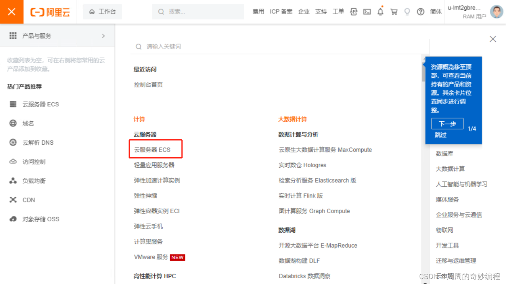Open the u-lmt2gbre RAM 用户 account label
This screenshot has width=506, height=284.
pyautogui.click(x=467, y=12)
